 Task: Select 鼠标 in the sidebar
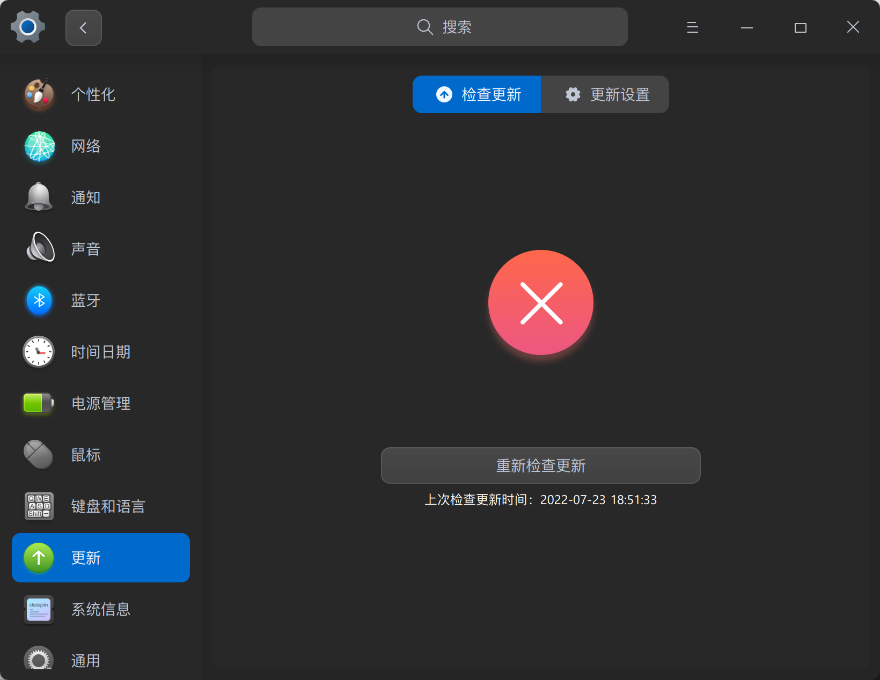(101, 455)
